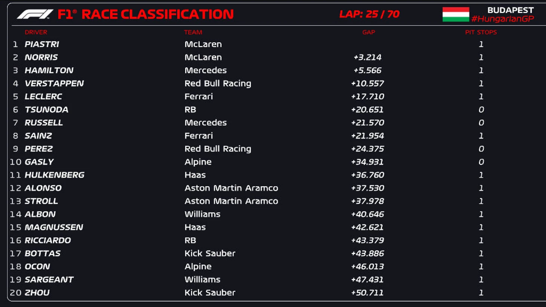Click ZHOU's gap value +50.711
Viewport: 546px width, 307px height.
[367, 293]
